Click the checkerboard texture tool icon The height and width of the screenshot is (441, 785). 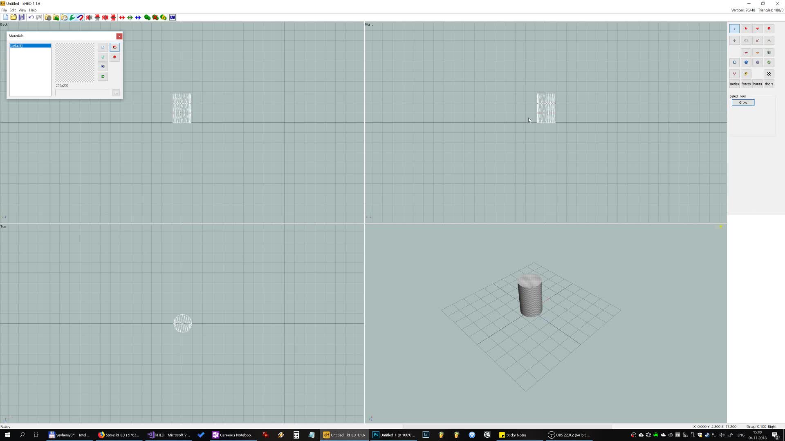(x=769, y=74)
